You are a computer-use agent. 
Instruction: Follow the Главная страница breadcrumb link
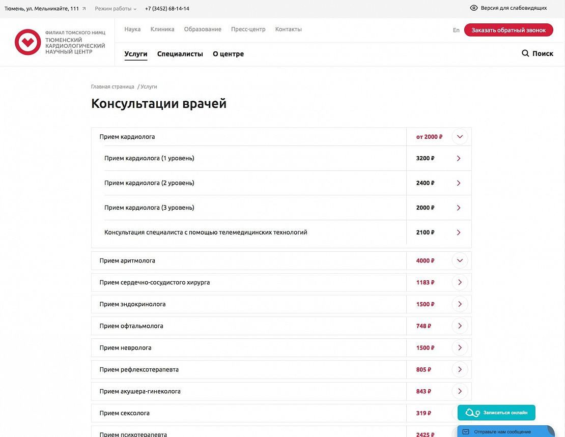(x=112, y=87)
